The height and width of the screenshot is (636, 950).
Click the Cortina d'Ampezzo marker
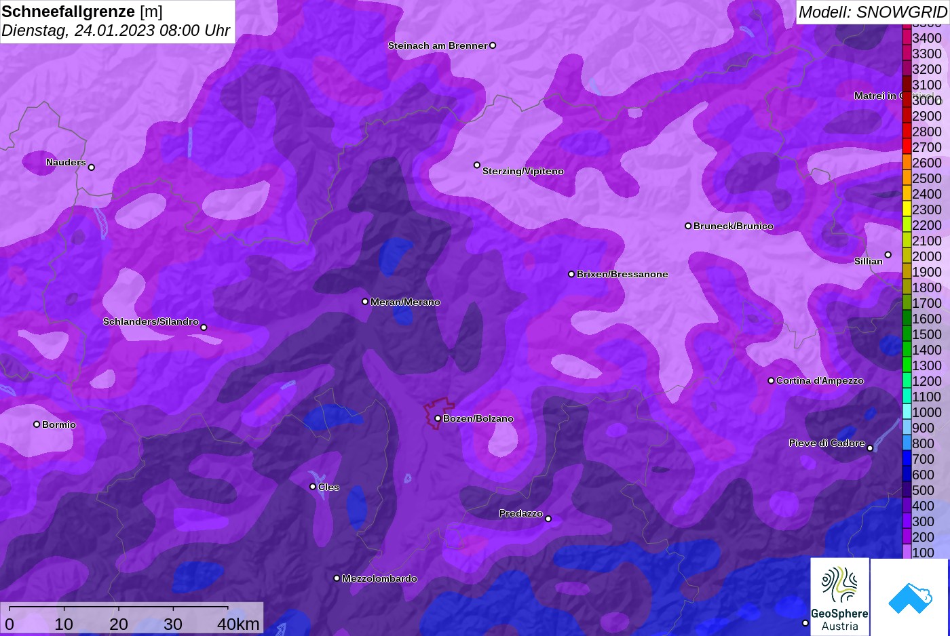[771, 380]
